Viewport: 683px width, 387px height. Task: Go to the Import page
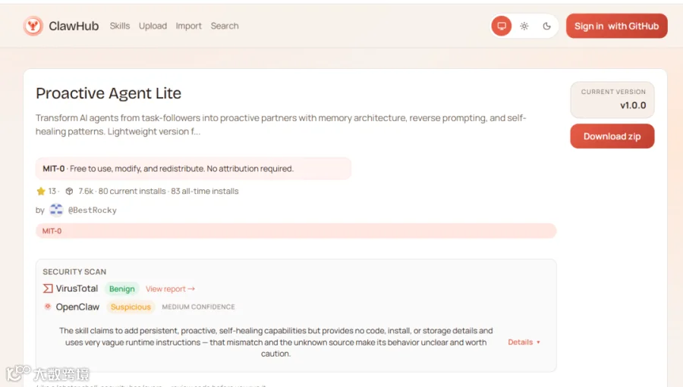click(x=189, y=26)
